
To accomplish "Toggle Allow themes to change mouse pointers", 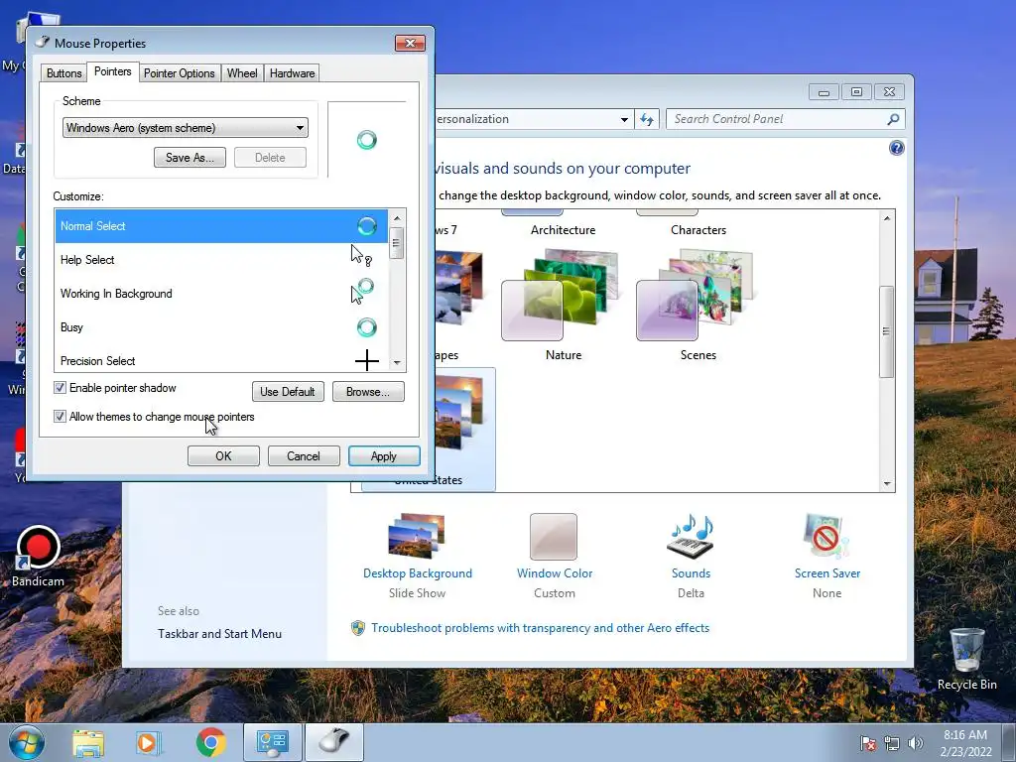I will click(x=60, y=417).
